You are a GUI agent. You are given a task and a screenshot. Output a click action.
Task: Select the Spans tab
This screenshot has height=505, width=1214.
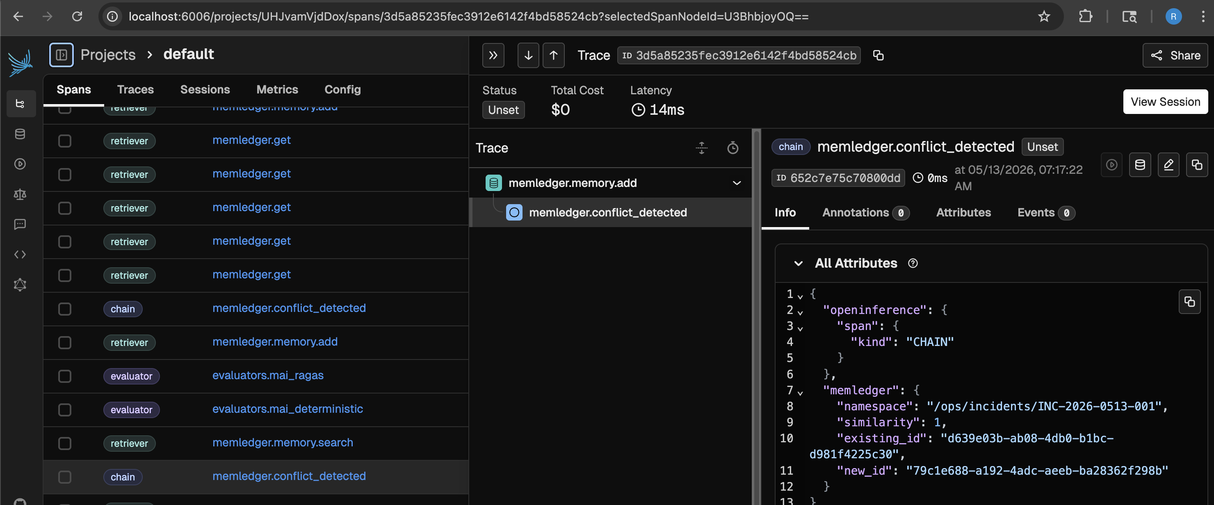coord(73,89)
